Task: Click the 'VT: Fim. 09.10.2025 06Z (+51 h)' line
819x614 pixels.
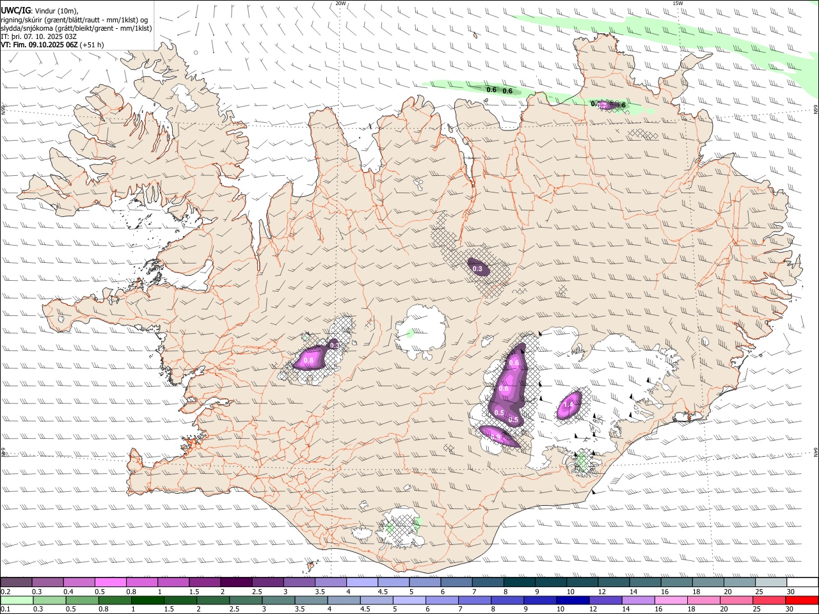Action: [x=52, y=45]
